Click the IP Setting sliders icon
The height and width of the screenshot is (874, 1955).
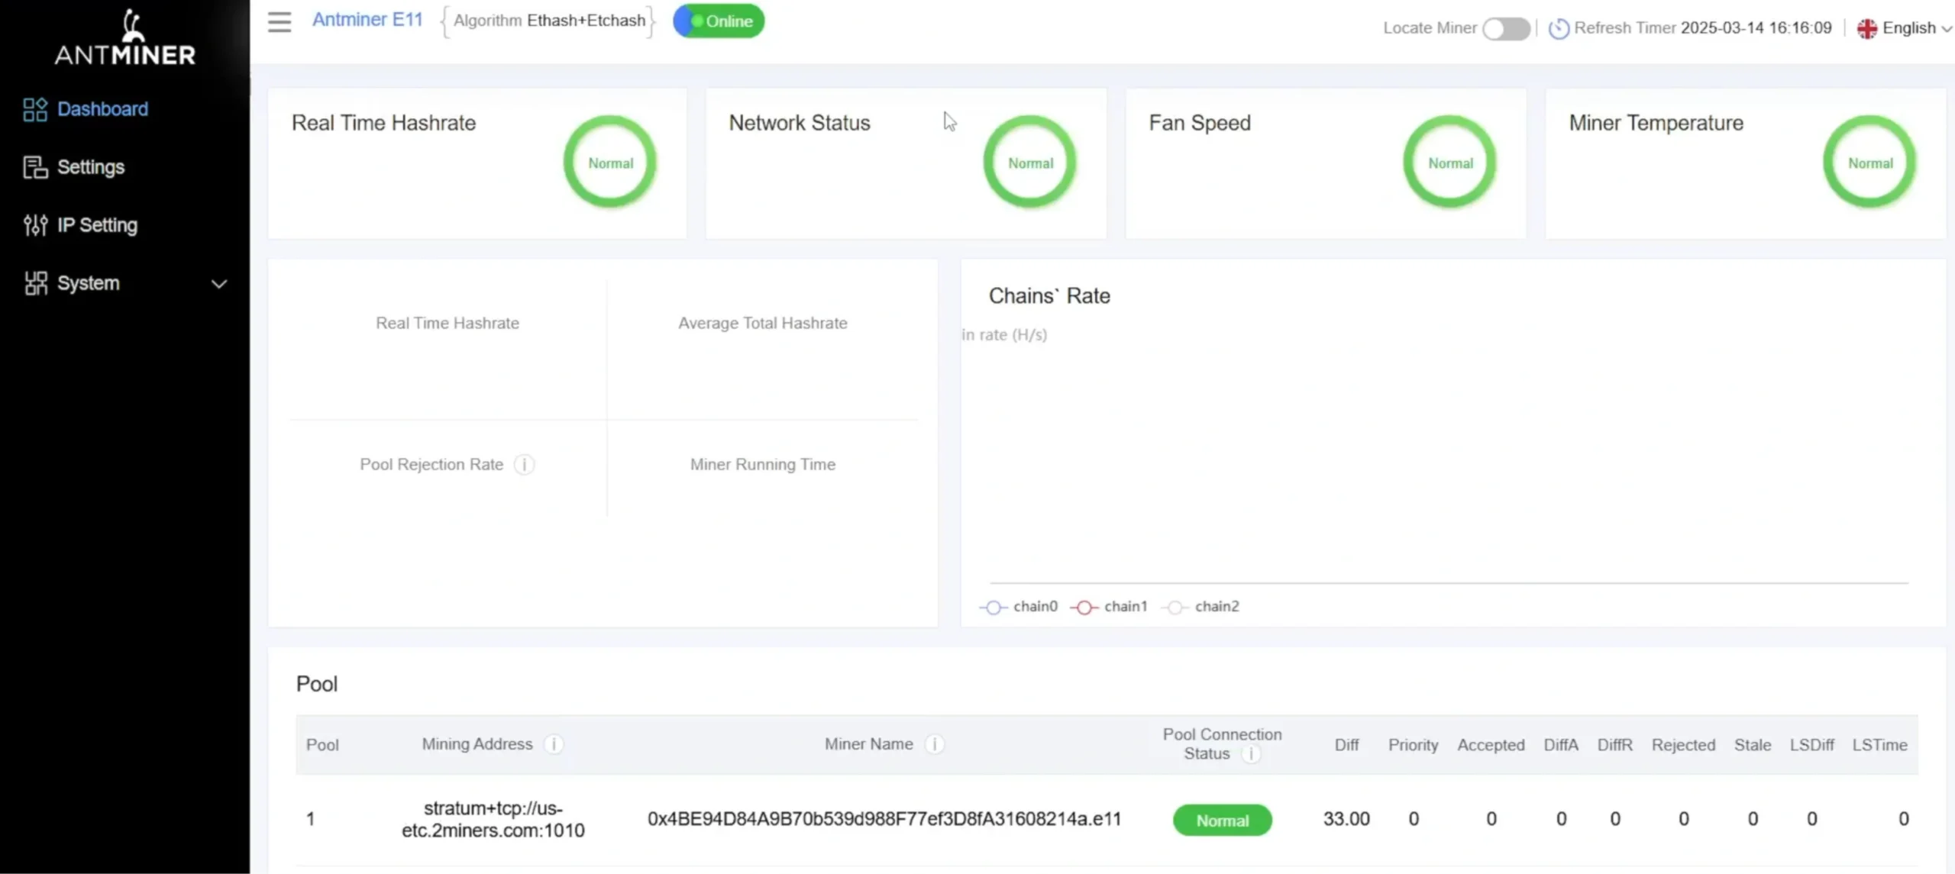click(35, 225)
